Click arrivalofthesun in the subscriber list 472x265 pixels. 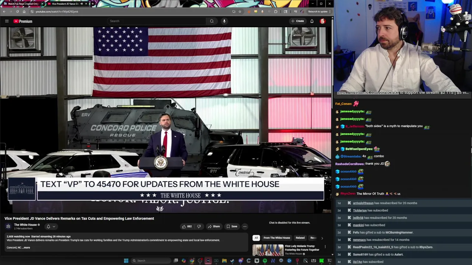pyautogui.click(x=363, y=203)
